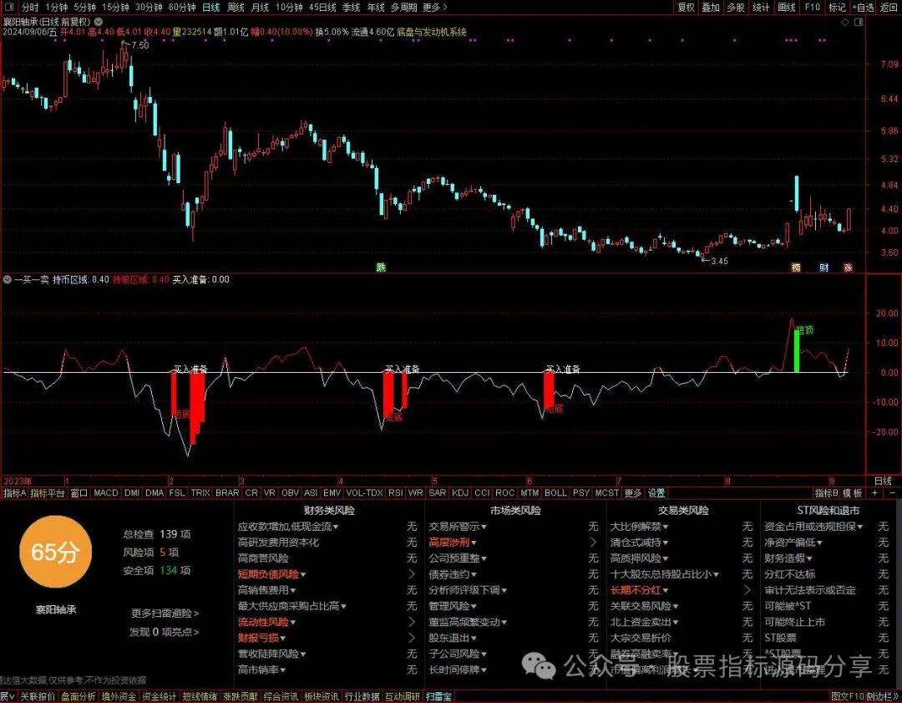Select 月线 monthly period

tap(260, 7)
